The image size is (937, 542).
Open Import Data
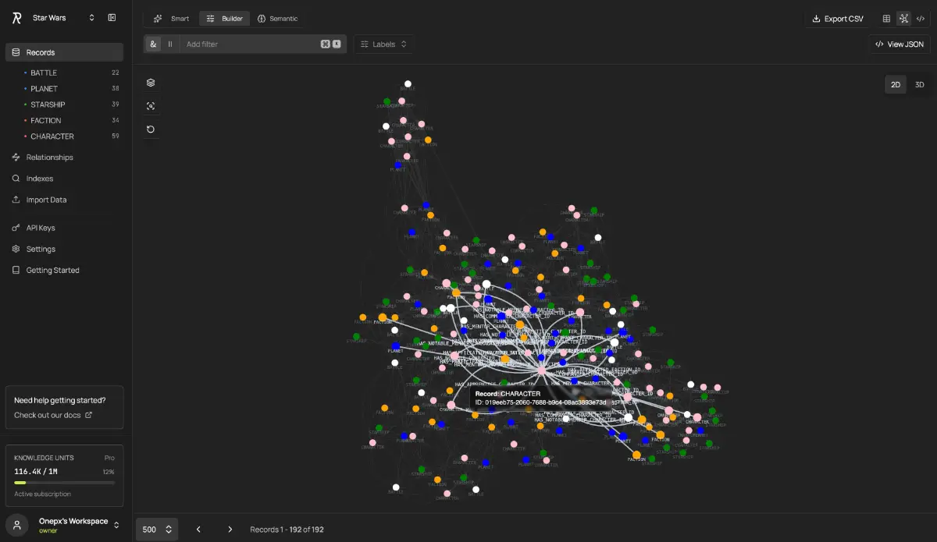pyautogui.click(x=47, y=200)
